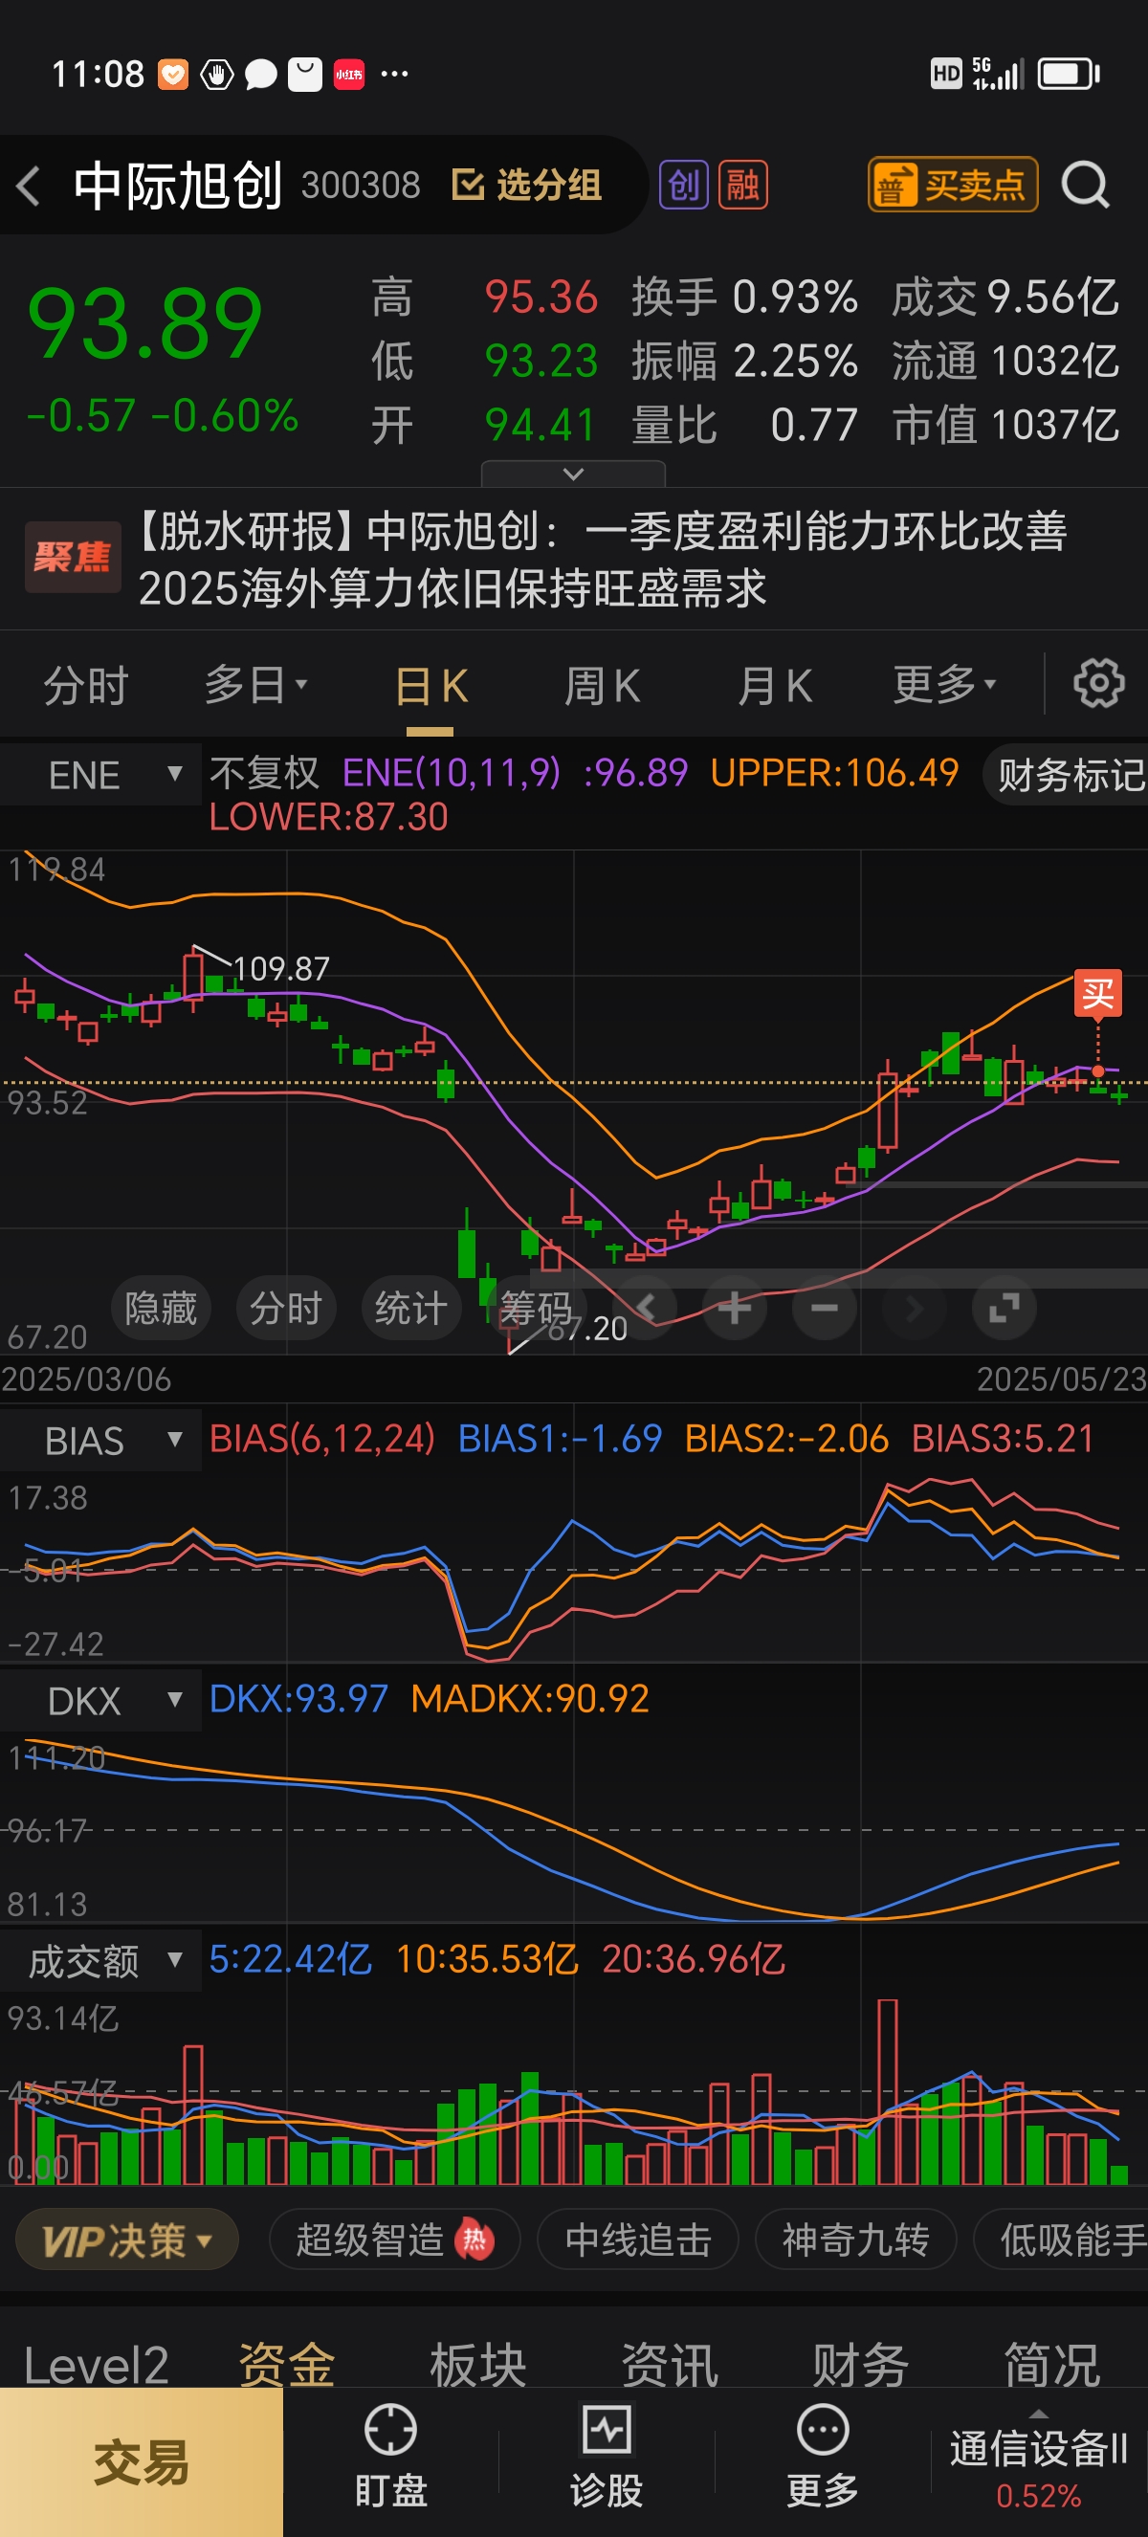Tap the 热 hot badge on 超级智造
This screenshot has width=1148, height=2537.
click(475, 2240)
